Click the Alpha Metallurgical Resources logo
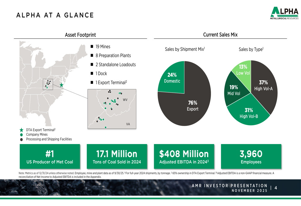Viewport: 301px width, 206px height. click(x=285, y=13)
